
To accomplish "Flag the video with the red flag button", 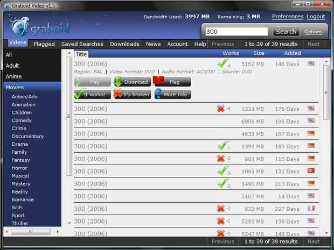I will click(172, 82).
